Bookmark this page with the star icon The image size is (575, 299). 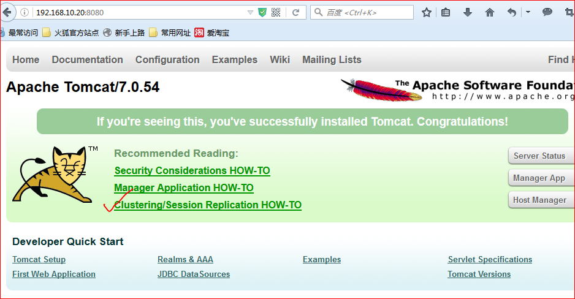[x=427, y=12]
